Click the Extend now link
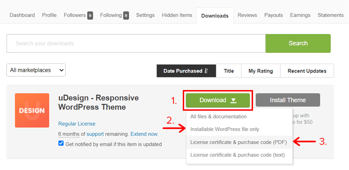This screenshot has width=349, height=170. (x=145, y=134)
